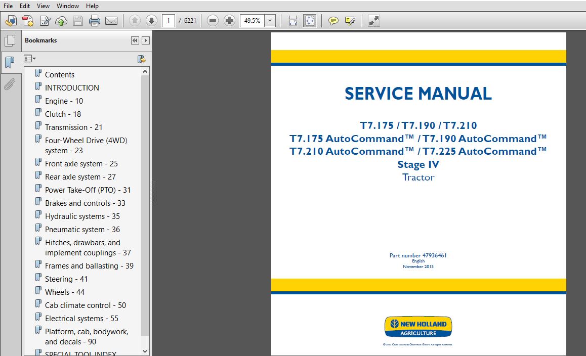This screenshot has width=586, height=356.
Task: Click the SERVICE MANUAL title text
Action: pyautogui.click(x=418, y=94)
